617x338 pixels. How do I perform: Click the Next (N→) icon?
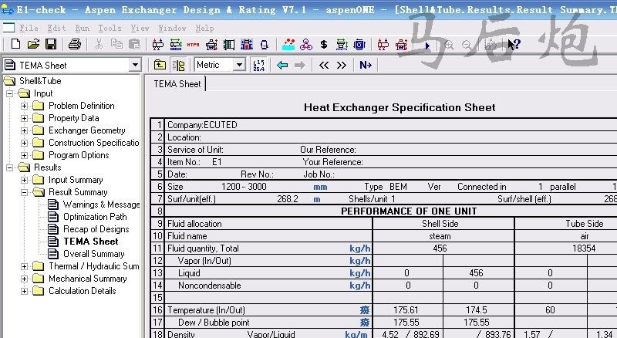366,66
